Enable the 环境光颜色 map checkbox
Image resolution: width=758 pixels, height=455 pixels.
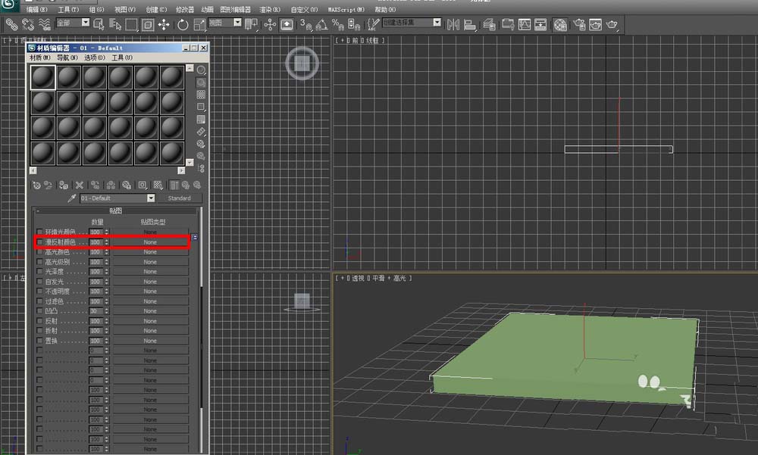point(40,232)
